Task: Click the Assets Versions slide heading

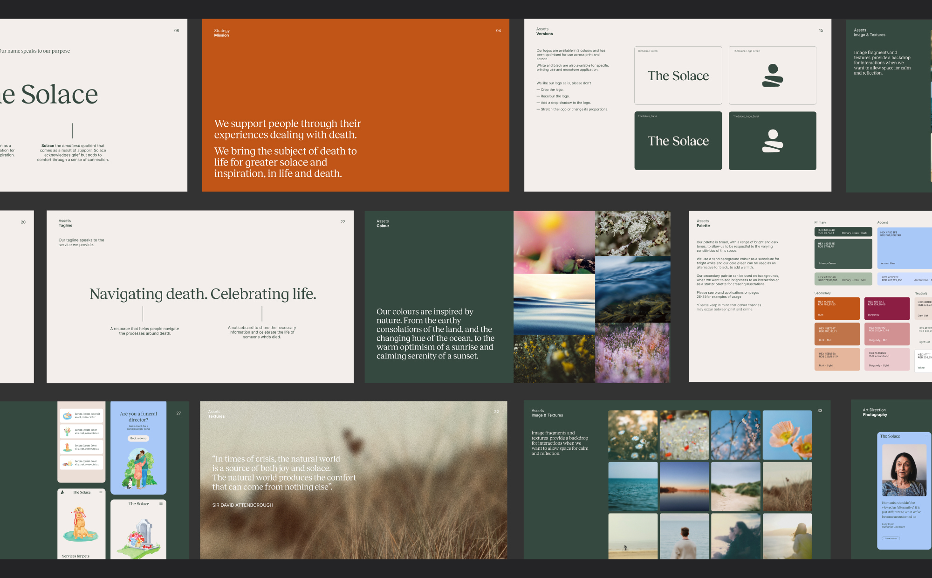Action: [x=545, y=31]
